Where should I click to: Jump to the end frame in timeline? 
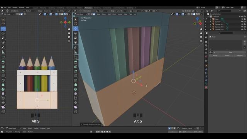click(110, 132)
